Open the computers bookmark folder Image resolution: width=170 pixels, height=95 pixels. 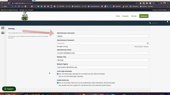[134, 6]
